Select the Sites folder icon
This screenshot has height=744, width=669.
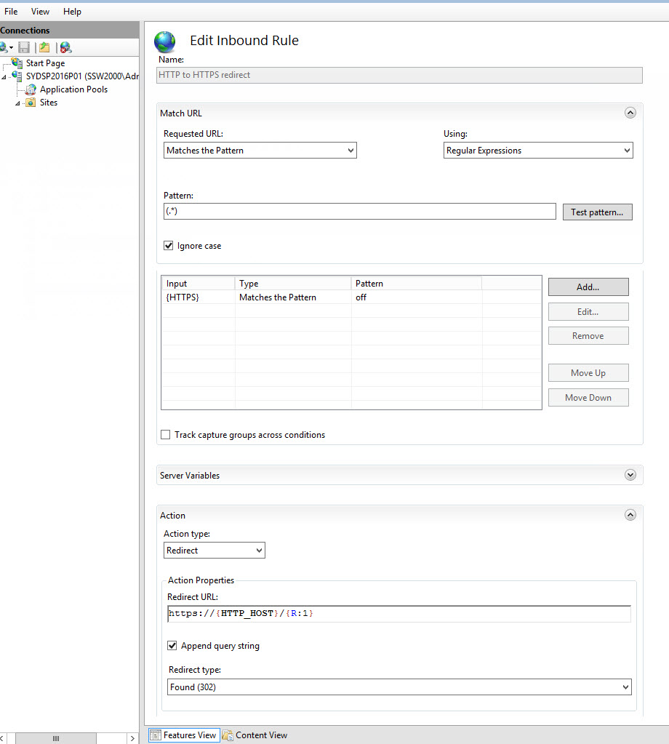point(31,103)
